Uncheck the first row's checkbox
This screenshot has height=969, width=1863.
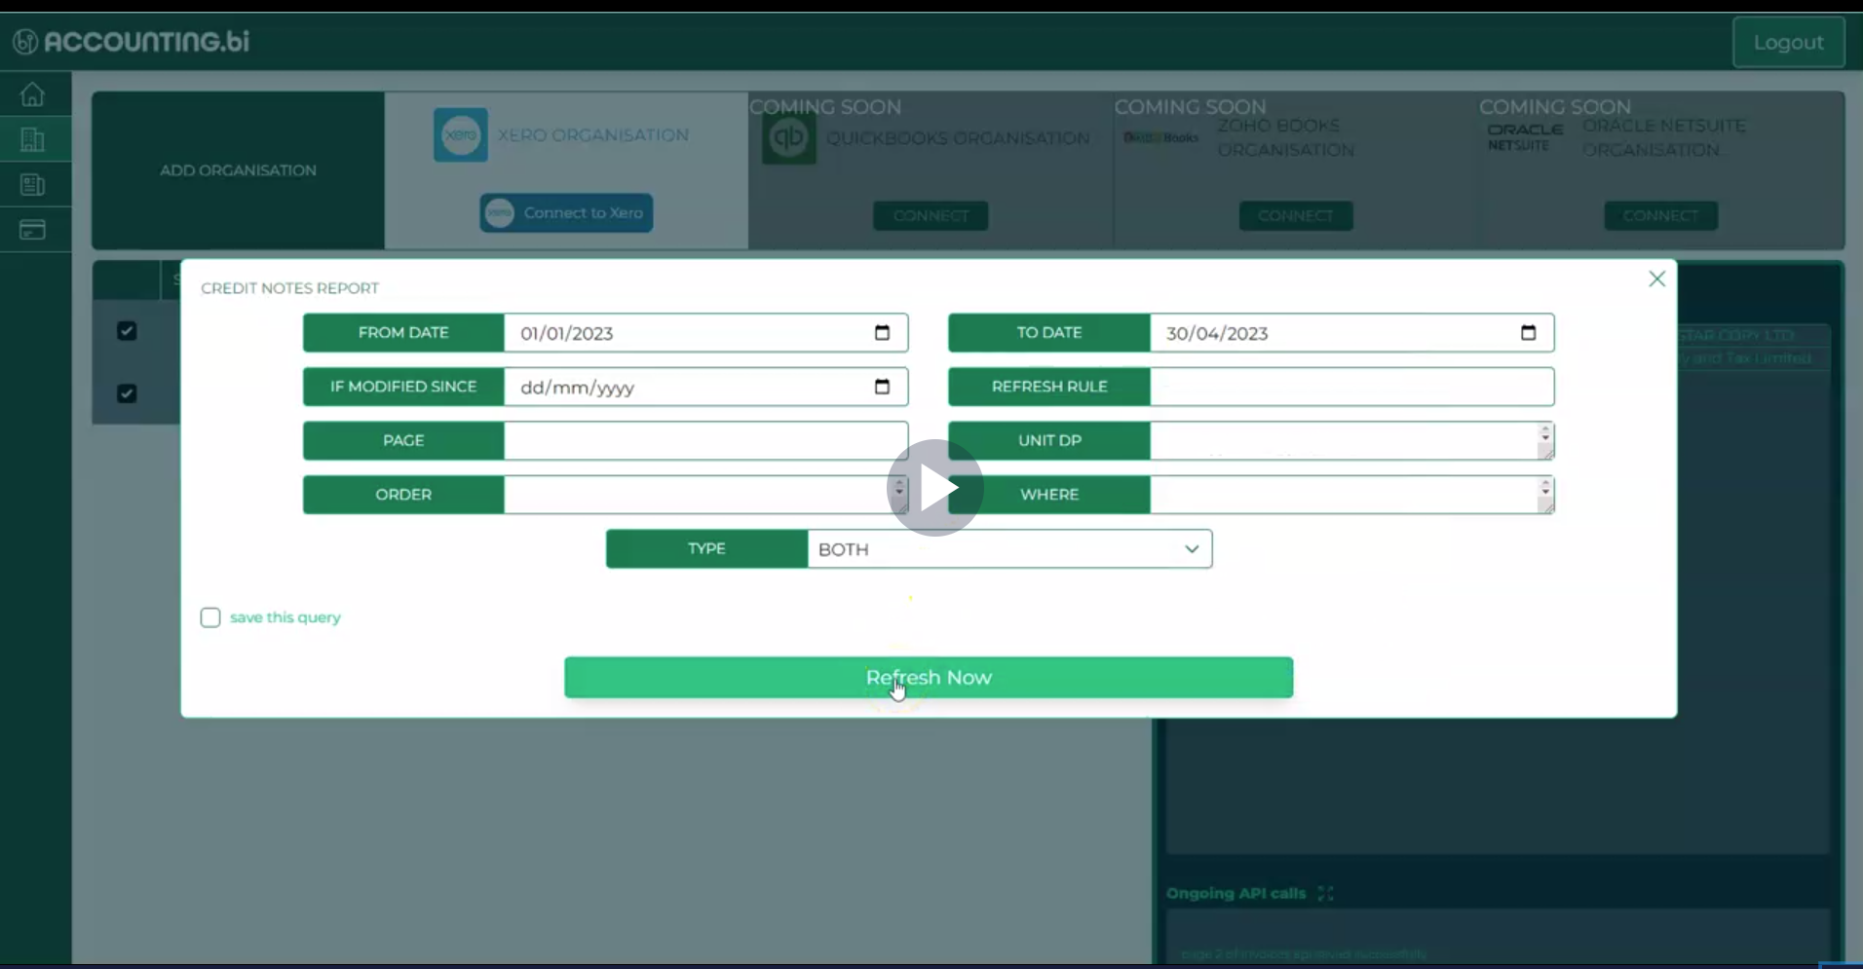click(127, 331)
